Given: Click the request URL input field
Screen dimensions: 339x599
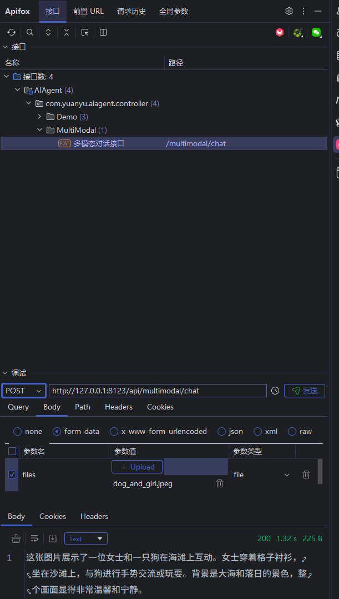Looking at the screenshot, I should [158, 391].
